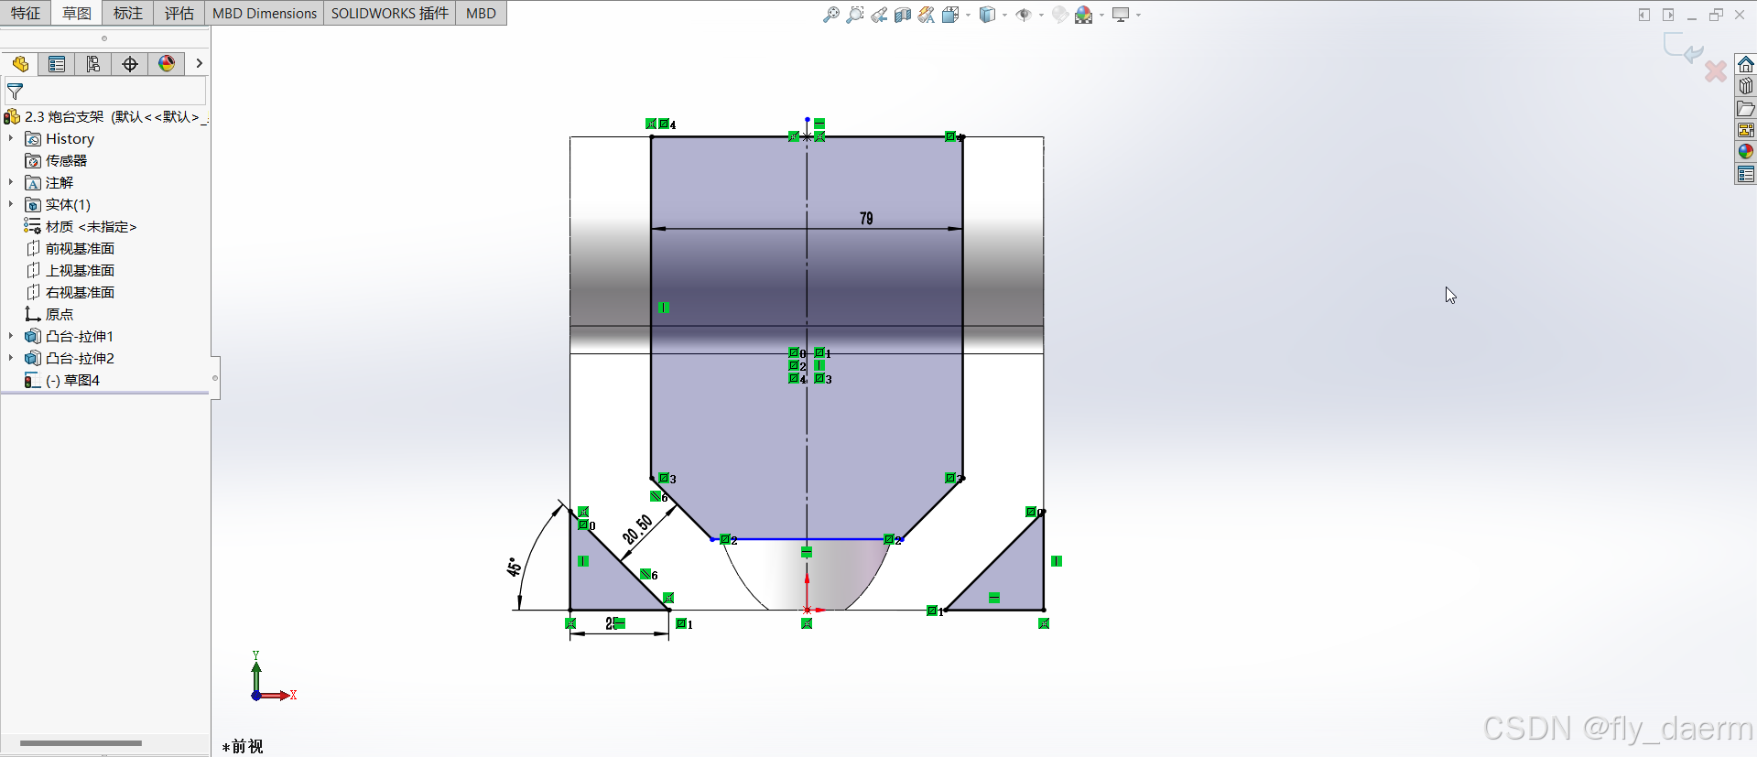The width and height of the screenshot is (1757, 757).
Task: Open the File Explorer task pane
Action: [x=1746, y=108]
